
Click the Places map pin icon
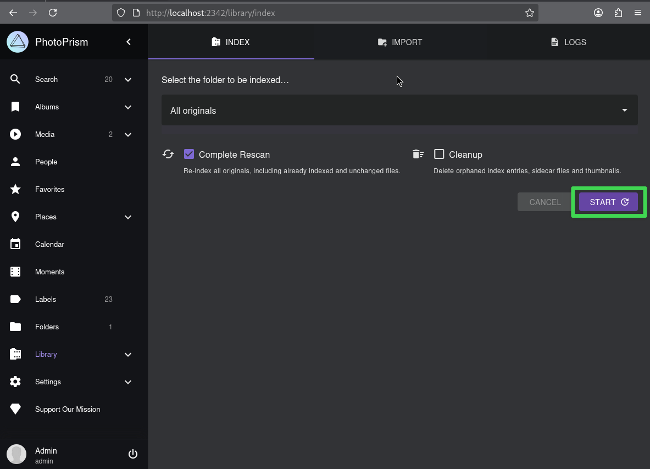pyautogui.click(x=15, y=217)
